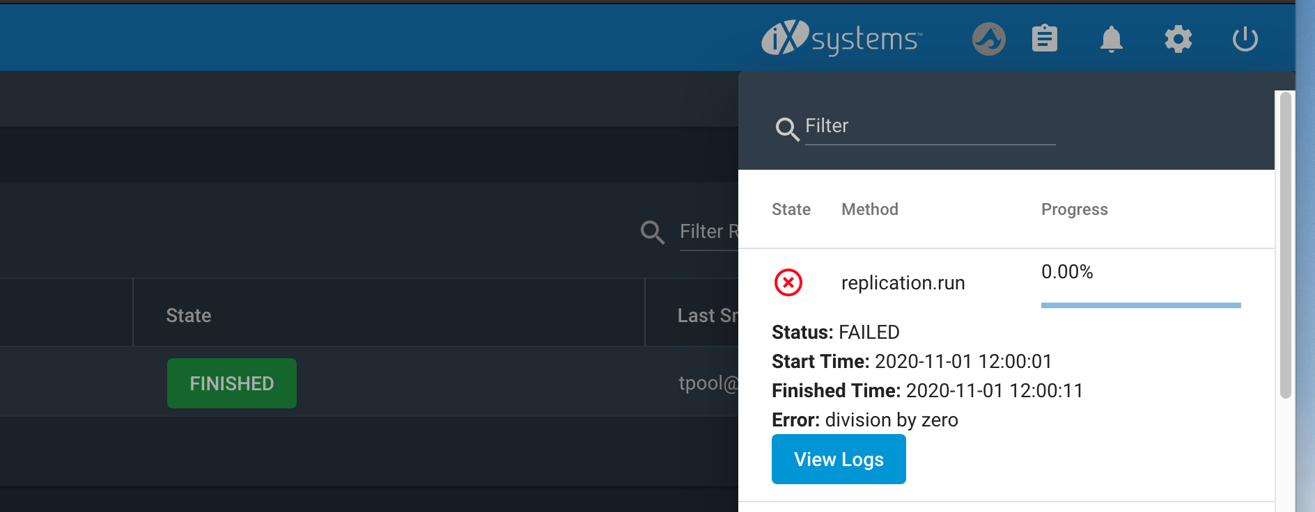The height and width of the screenshot is (512, 1315).
Task: Open the task manager clipboard icon
Action: coord(1045,39)
